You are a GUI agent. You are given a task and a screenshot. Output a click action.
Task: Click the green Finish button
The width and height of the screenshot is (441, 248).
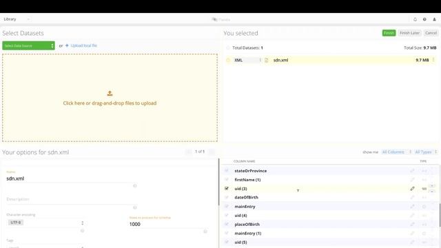point(389,33)
